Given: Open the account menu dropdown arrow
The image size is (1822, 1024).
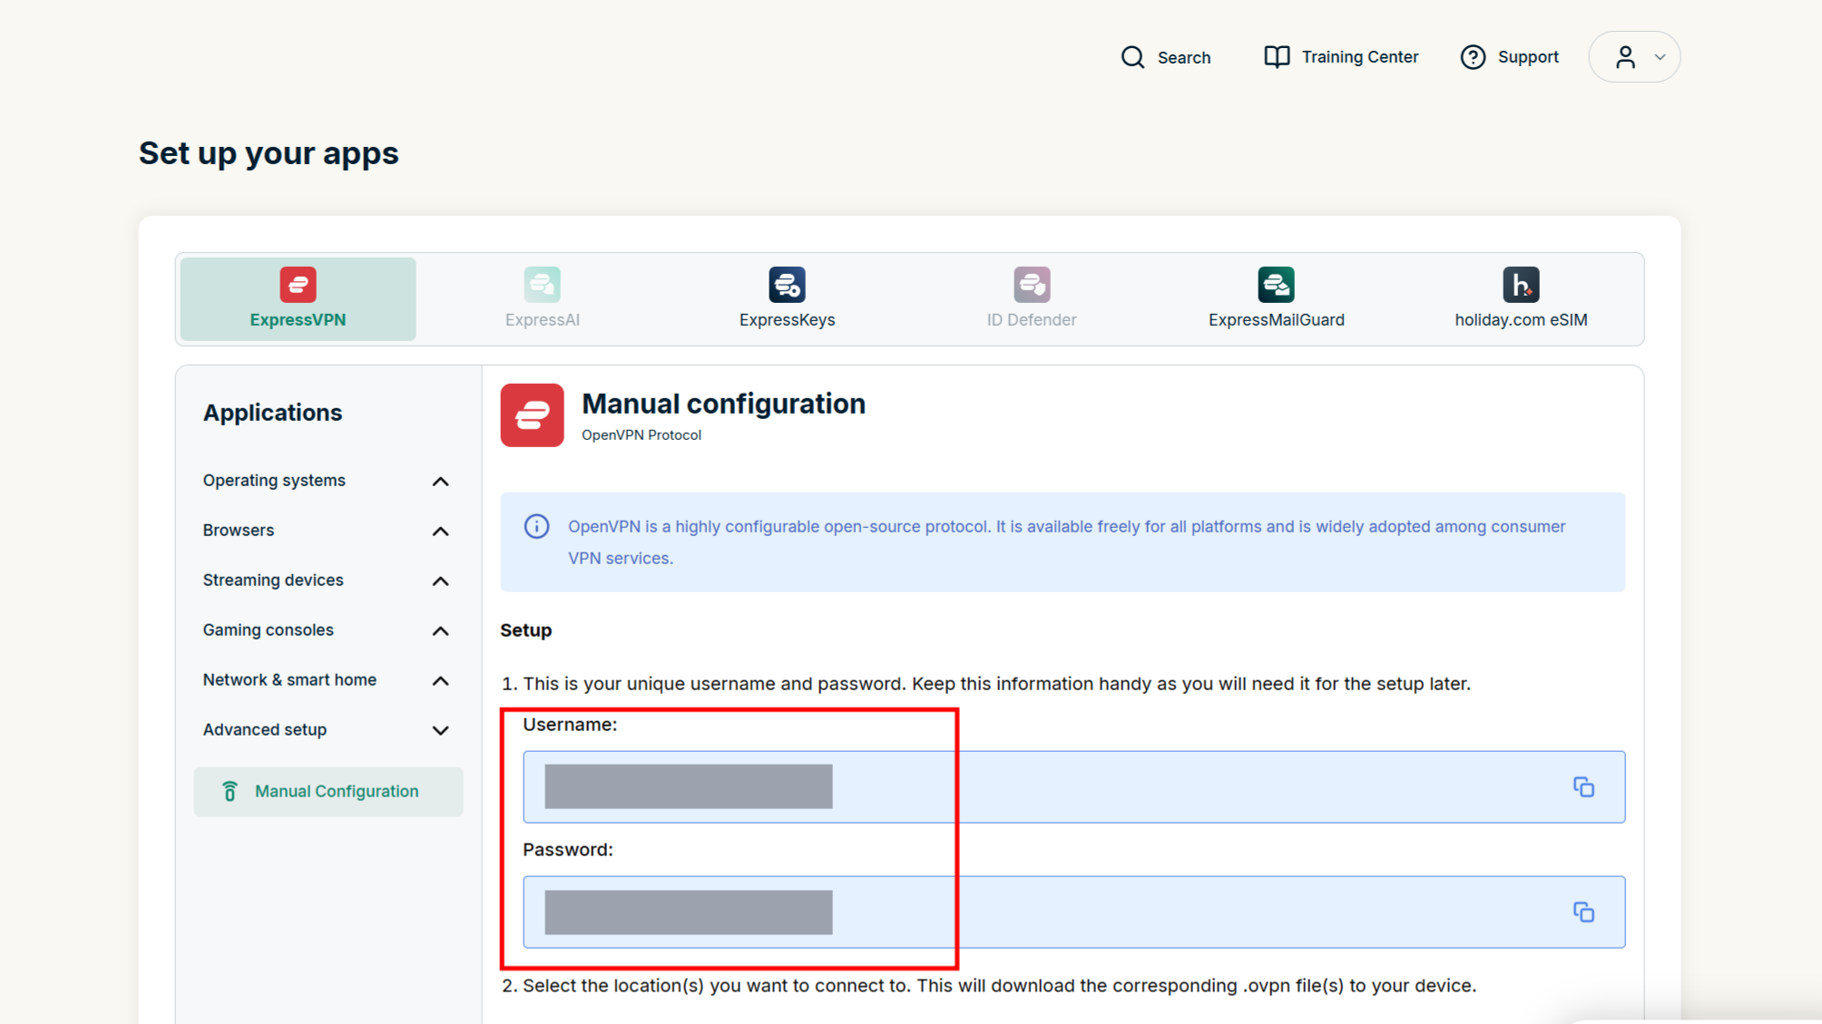Looking at the screenshot, I should (1660, 57).
